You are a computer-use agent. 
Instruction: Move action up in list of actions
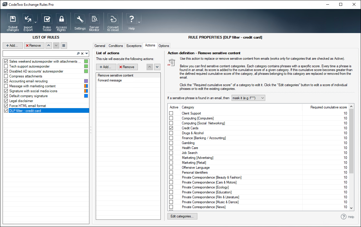tap(150, 67)
